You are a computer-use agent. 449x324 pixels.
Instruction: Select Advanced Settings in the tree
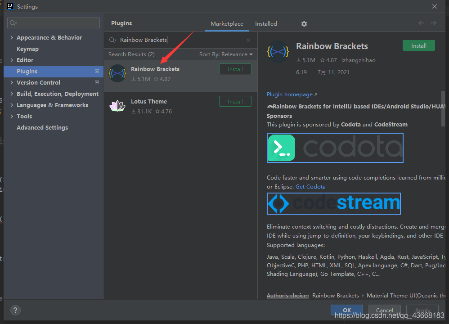pyautogui.click(x=42, y=127)
